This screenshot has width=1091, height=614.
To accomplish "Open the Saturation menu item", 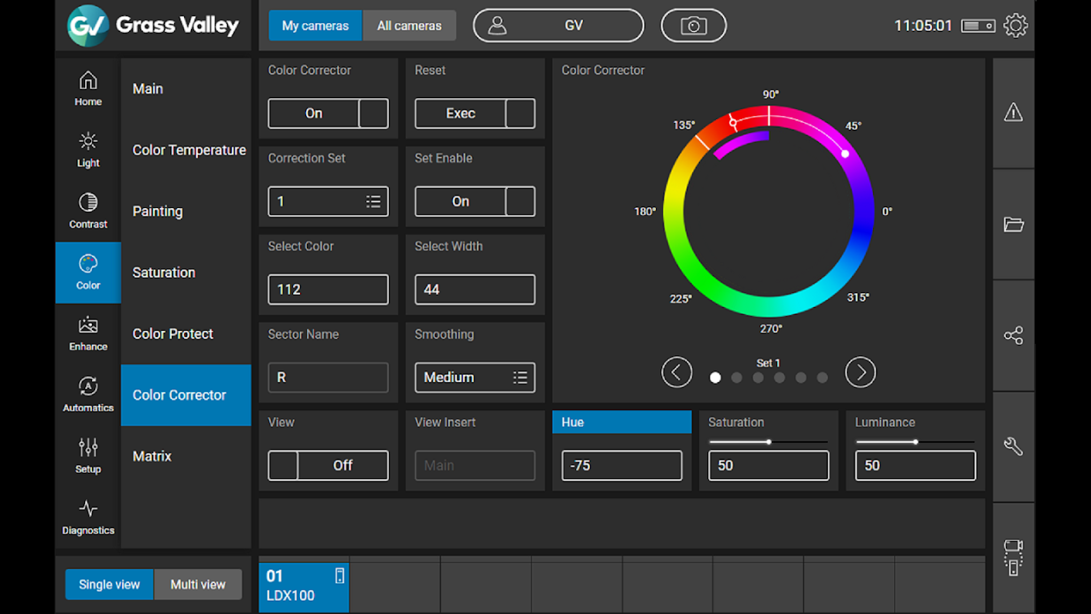I will [186, 272].
